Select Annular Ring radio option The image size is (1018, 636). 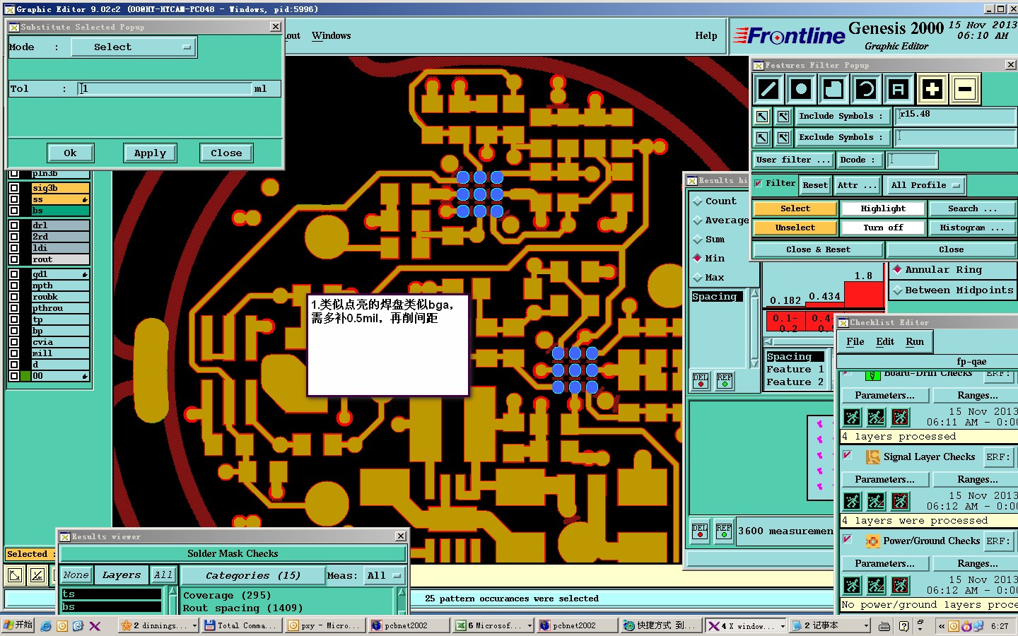click(x=898, y=270)
